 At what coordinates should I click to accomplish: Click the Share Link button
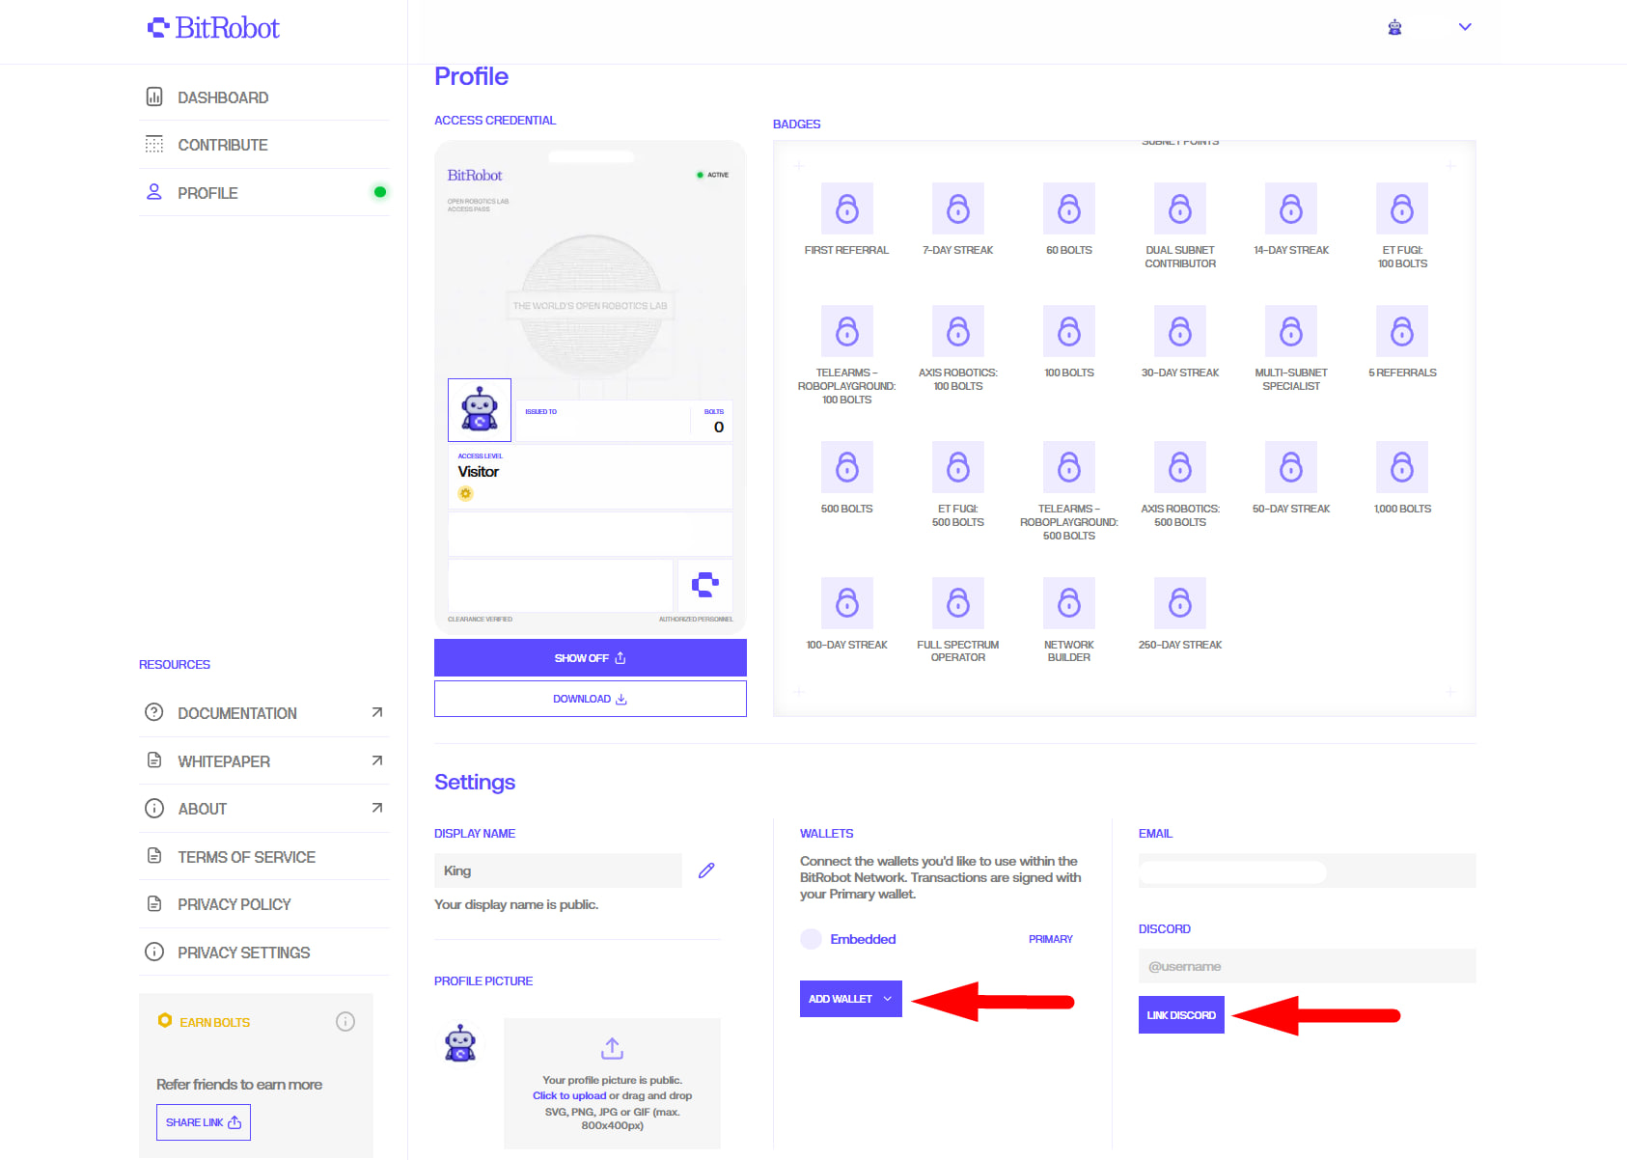click(x=204, y=1122)
